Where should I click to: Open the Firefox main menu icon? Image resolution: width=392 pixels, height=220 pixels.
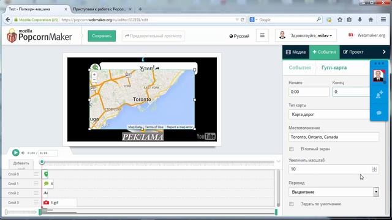click(383, 19)
